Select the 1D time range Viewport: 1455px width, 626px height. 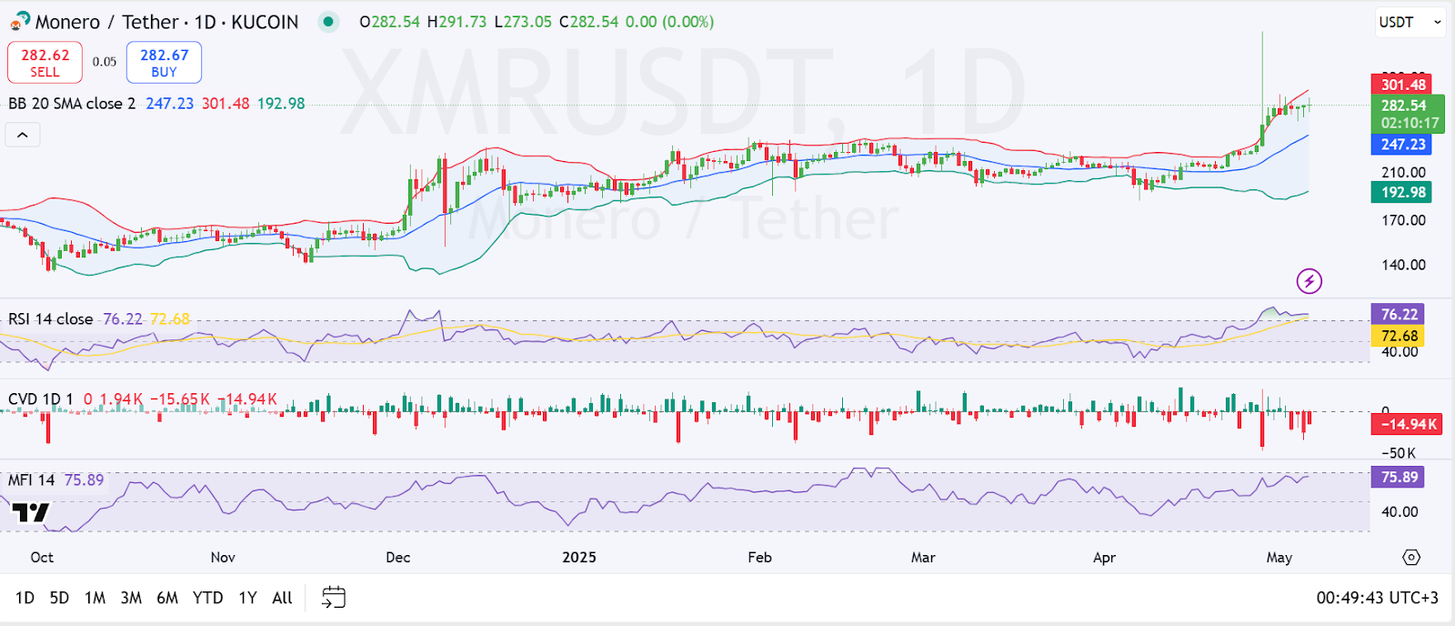pyautogui.click(x=25, y=598)
